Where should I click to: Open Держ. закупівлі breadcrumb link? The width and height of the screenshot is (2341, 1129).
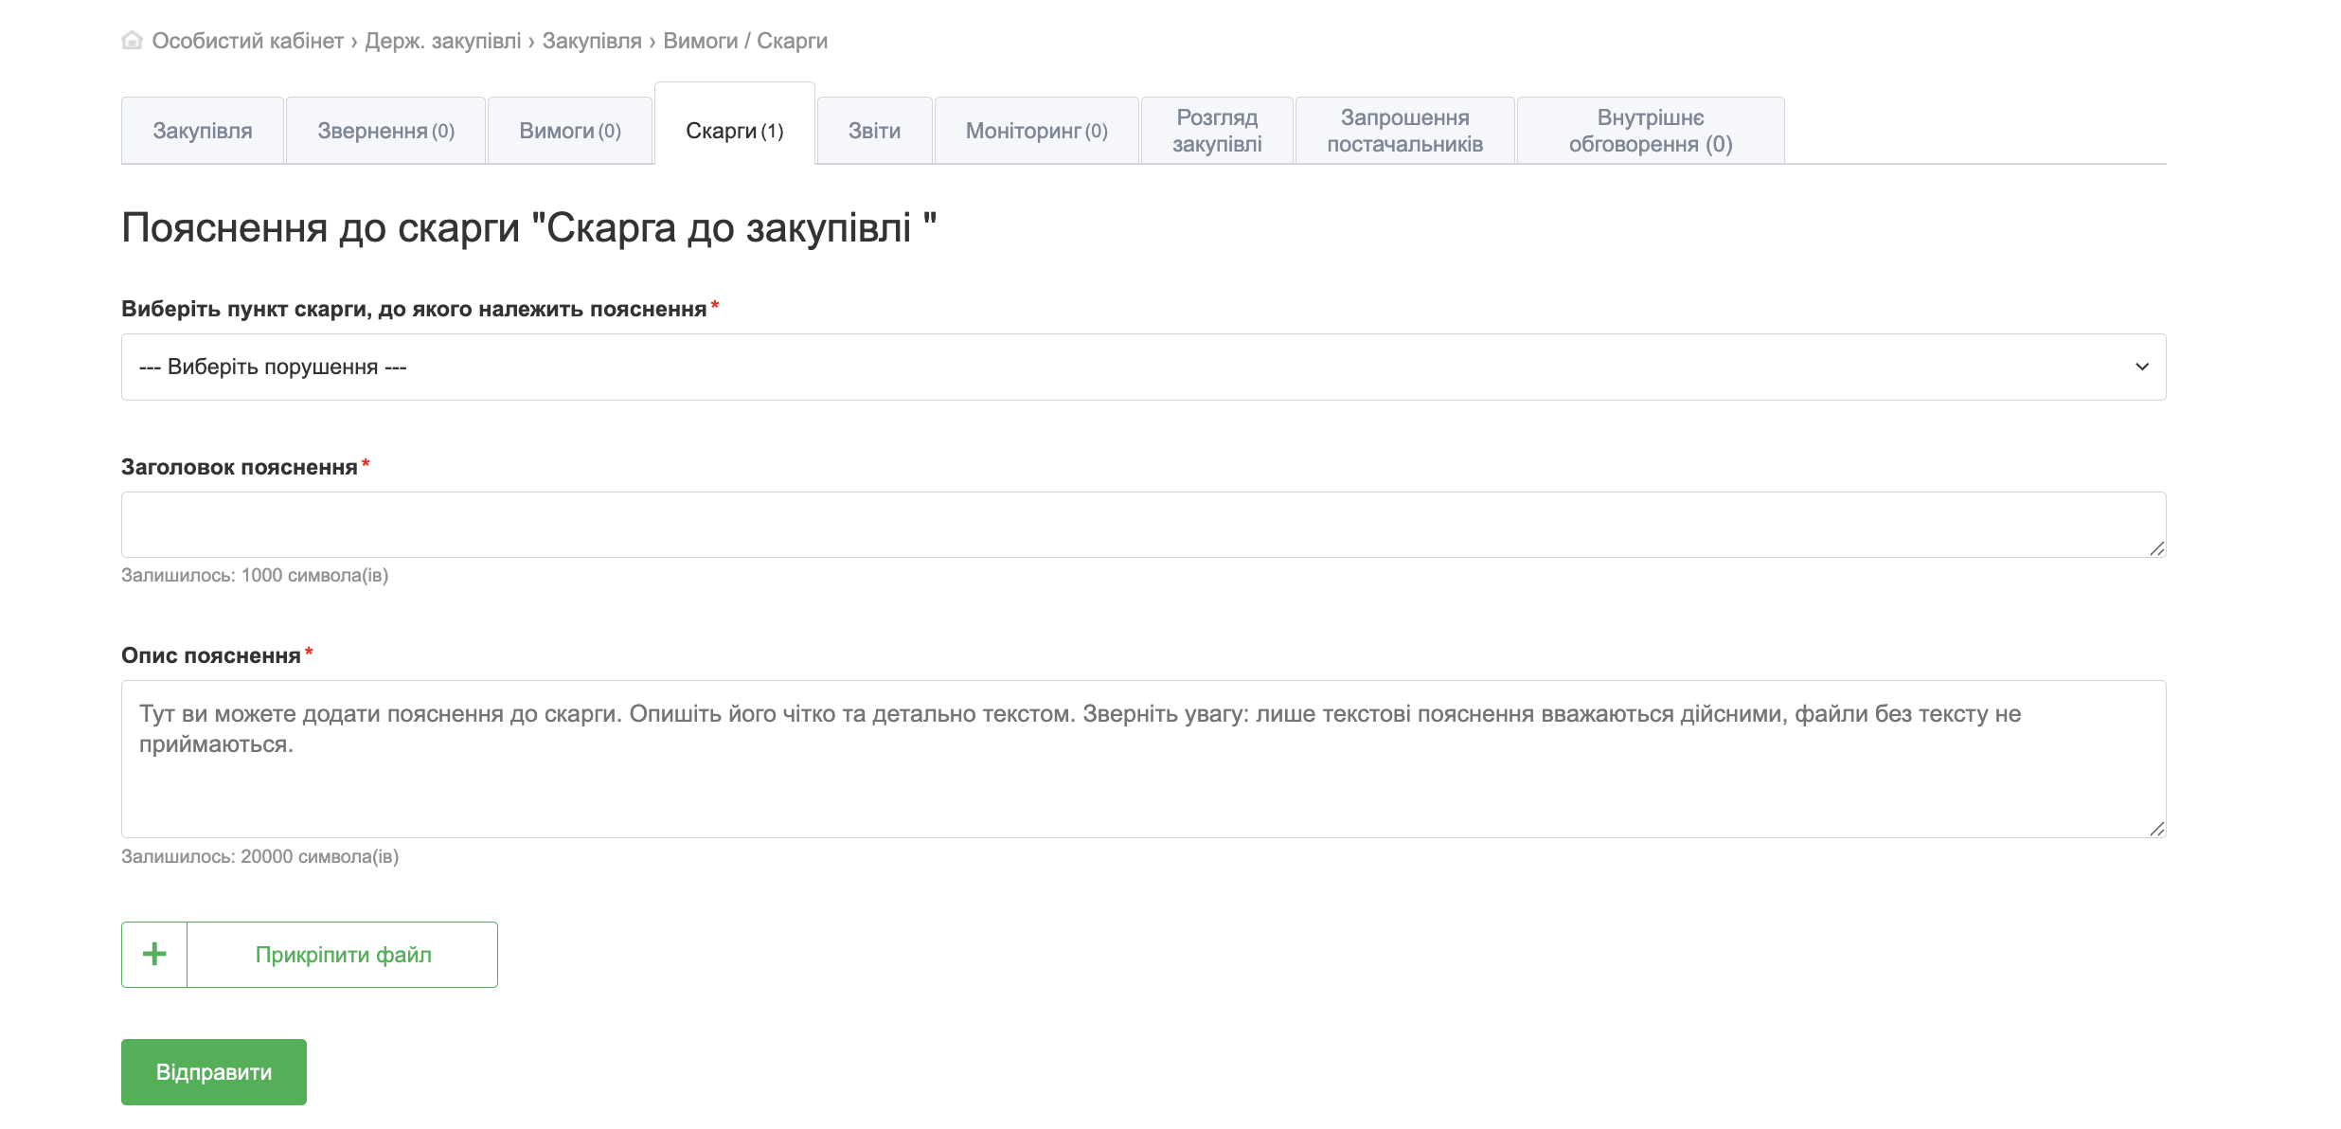click(x=442, y=41)
